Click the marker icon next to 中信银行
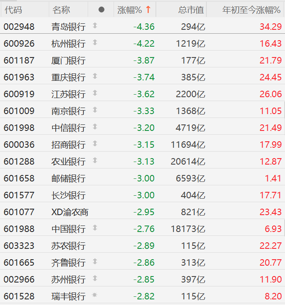Viewport: 285px width, 305px height. [x=95, y=127]
